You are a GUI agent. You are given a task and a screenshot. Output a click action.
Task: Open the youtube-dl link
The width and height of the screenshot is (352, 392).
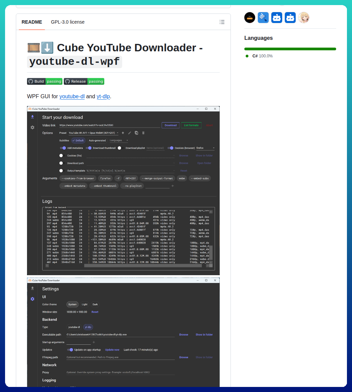pyautogui.click(x=72, y=97)
